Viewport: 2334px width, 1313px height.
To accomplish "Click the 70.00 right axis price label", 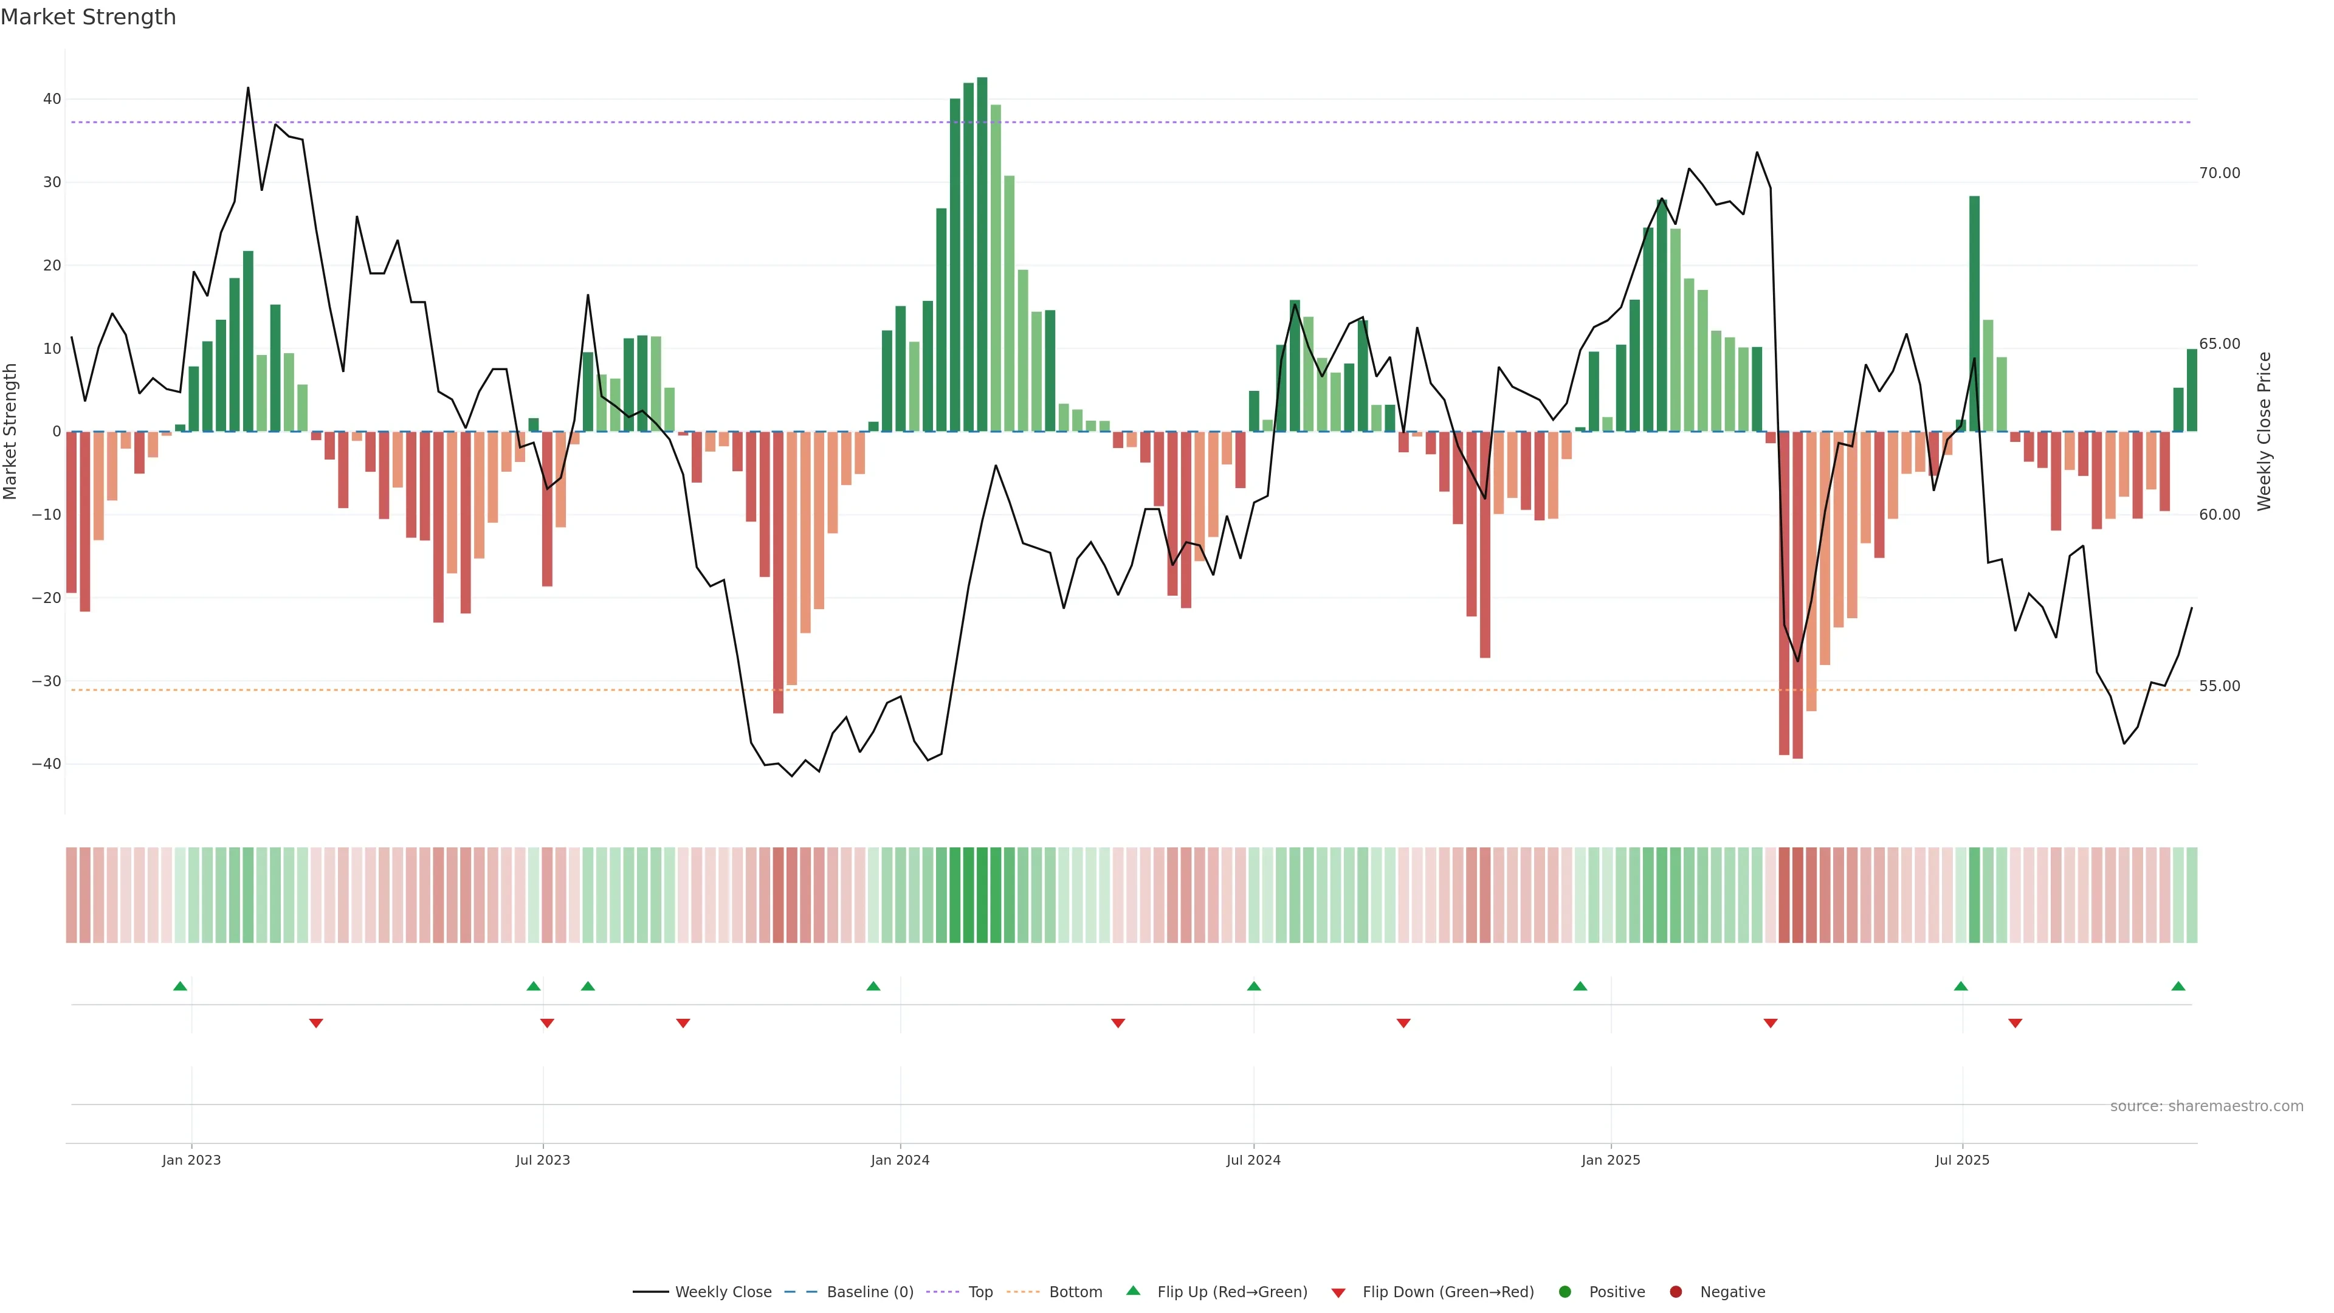I will (2219, 173).
